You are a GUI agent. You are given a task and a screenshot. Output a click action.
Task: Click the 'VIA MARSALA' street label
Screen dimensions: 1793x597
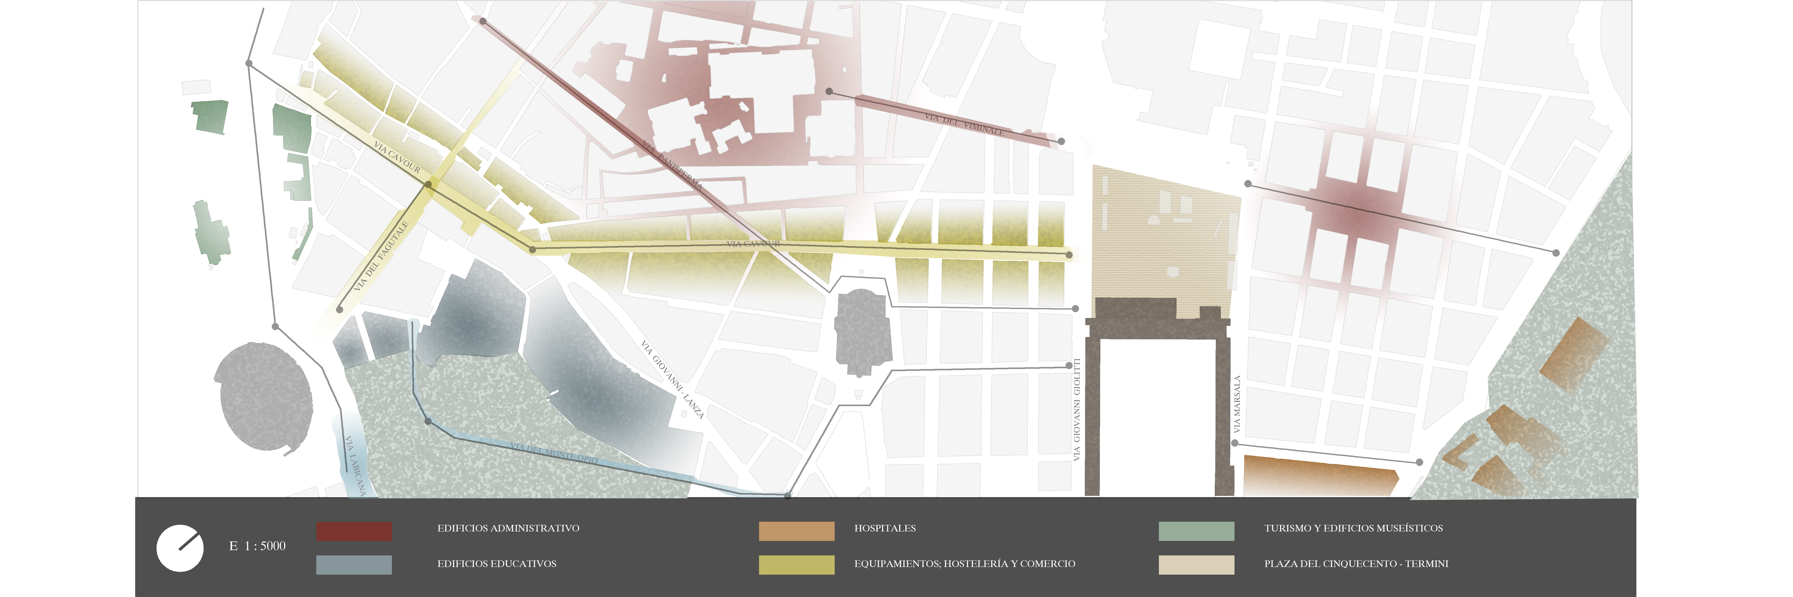pyautogui.click(x=1237, y=405)
